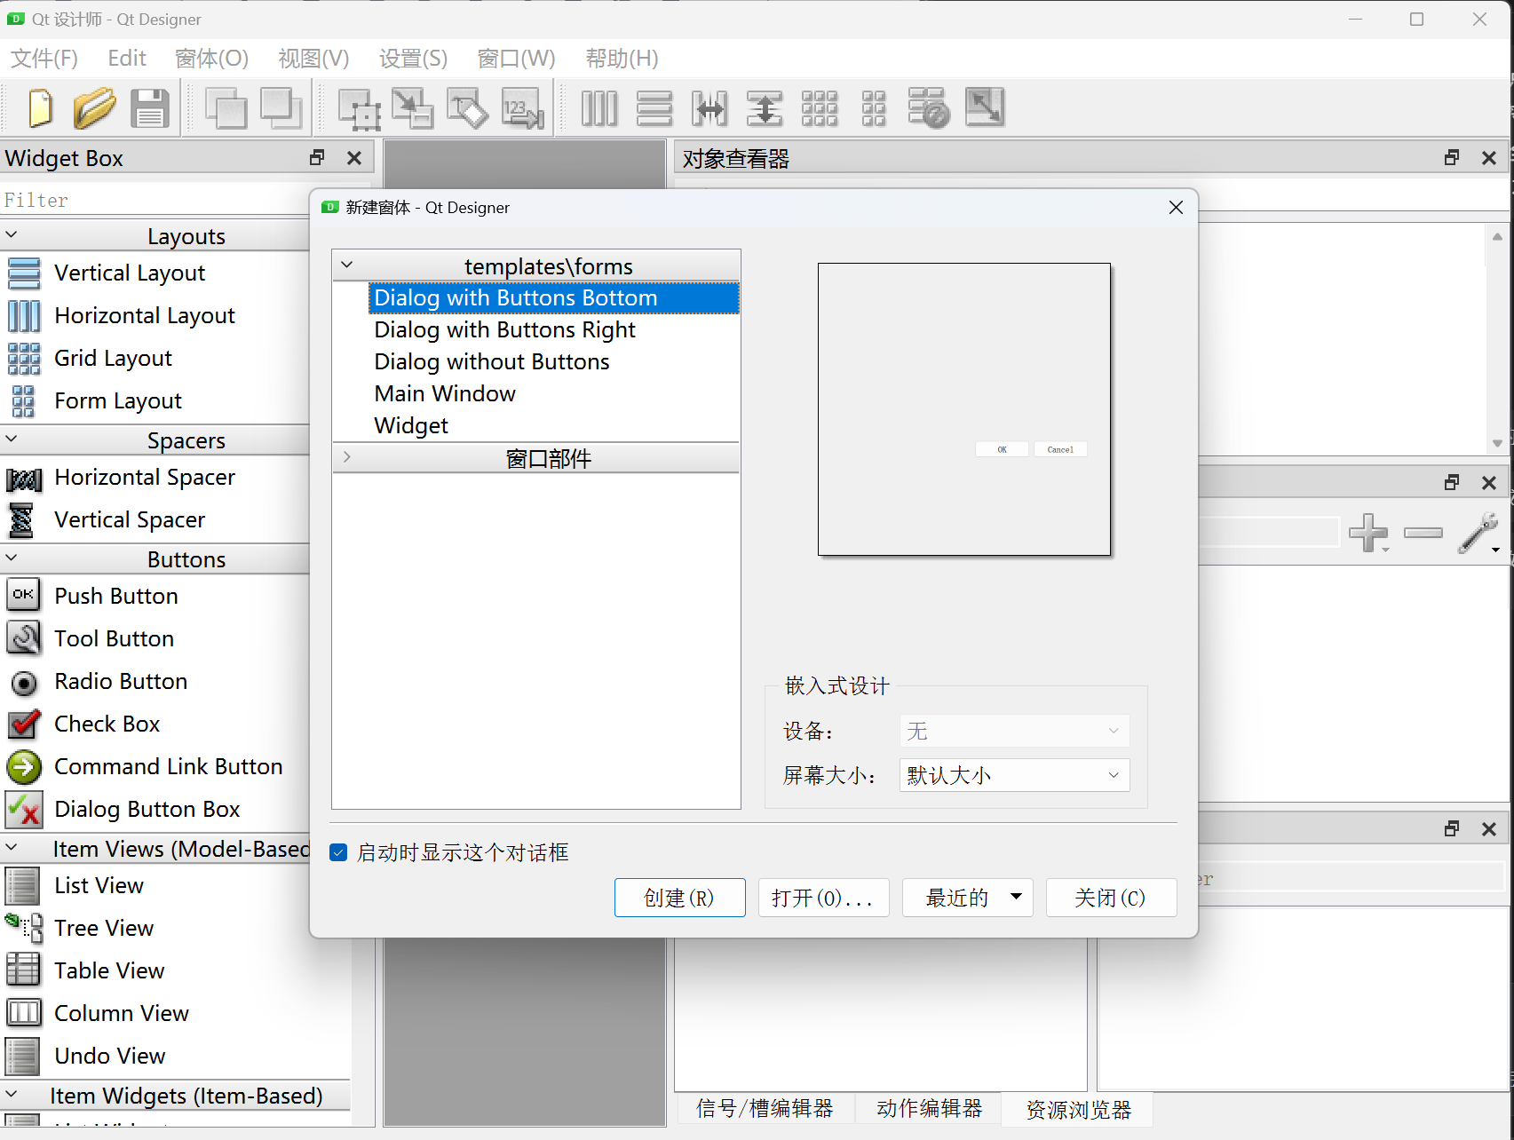Click the Check Box widget icon
The width and height of the screenshot is (1514, 1140).
[24, 724]
